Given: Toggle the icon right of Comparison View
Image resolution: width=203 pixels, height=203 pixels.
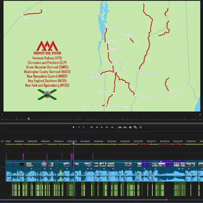Looking at the screenshot, I should point(141,127).
